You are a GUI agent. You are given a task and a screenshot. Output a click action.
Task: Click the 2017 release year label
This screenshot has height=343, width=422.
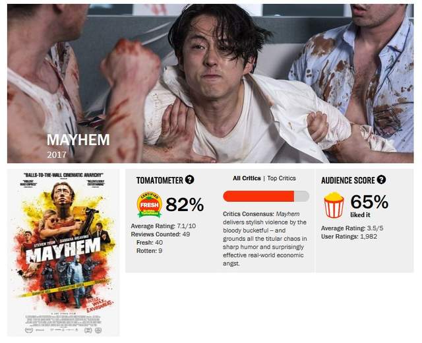[x=57, y=155]
